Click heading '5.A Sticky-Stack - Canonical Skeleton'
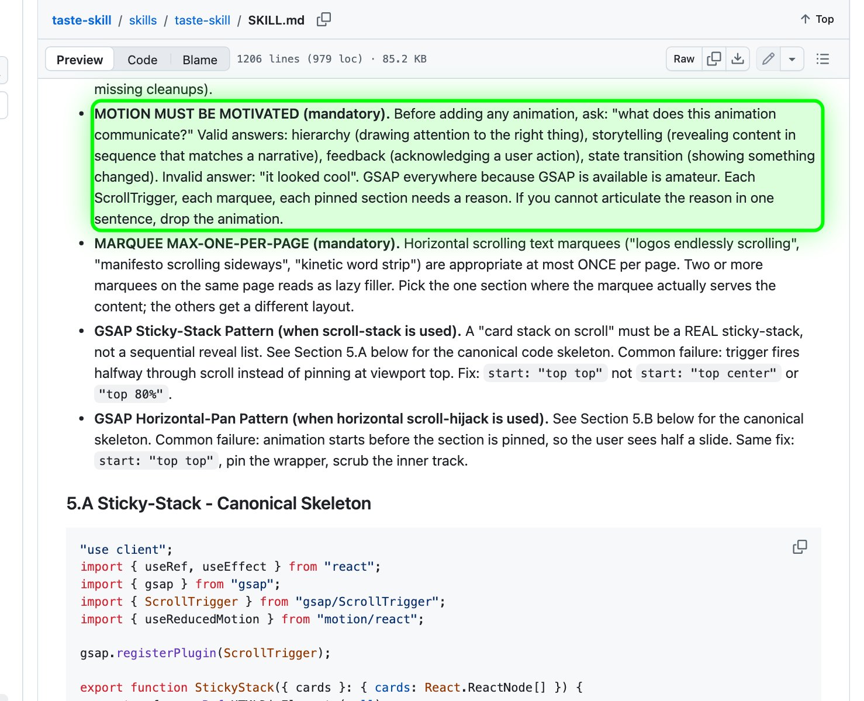This screenshot has width=864, height=701. point(219,504)
